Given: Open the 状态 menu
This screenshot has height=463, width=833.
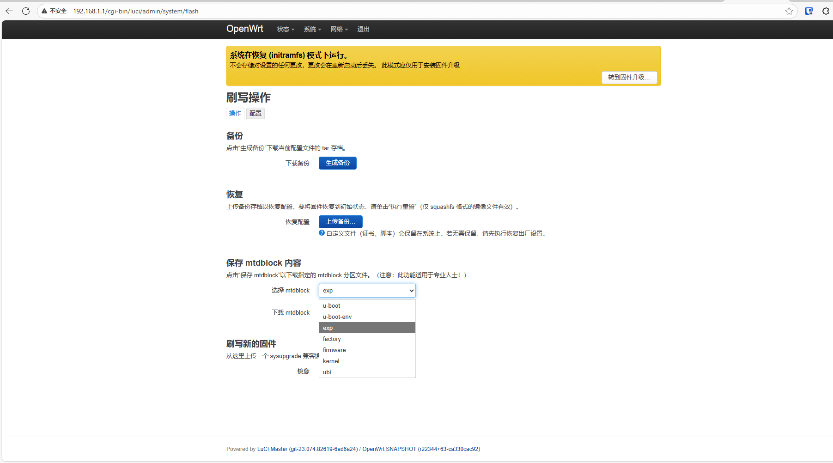Looking at the screenshot, I should 284,29.
